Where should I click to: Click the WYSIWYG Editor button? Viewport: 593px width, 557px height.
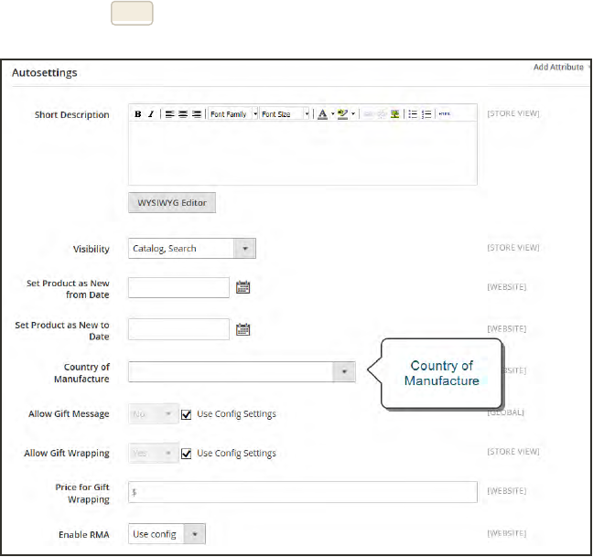(172, 202)
